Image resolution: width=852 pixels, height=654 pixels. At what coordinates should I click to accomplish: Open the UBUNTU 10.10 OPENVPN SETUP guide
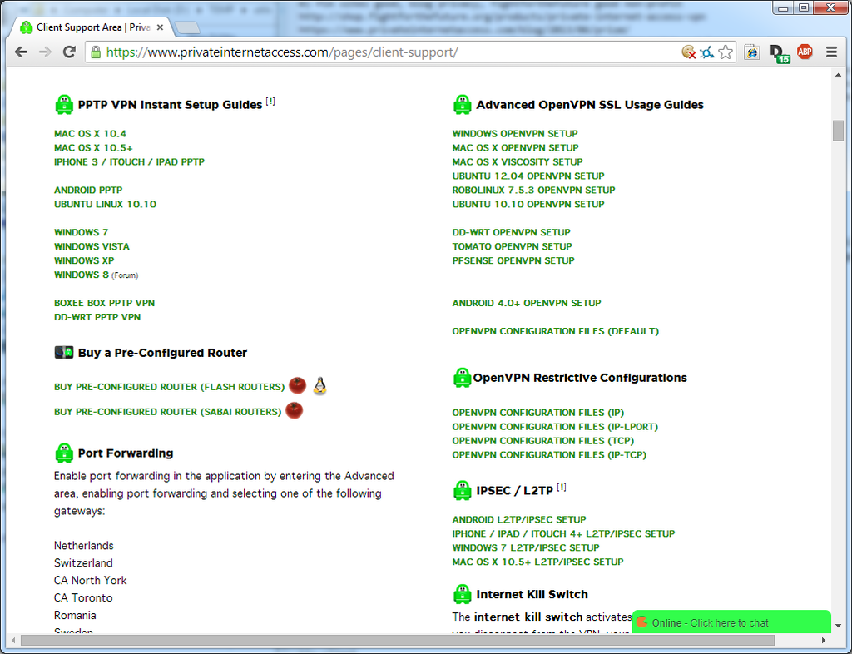pos(528,204)
